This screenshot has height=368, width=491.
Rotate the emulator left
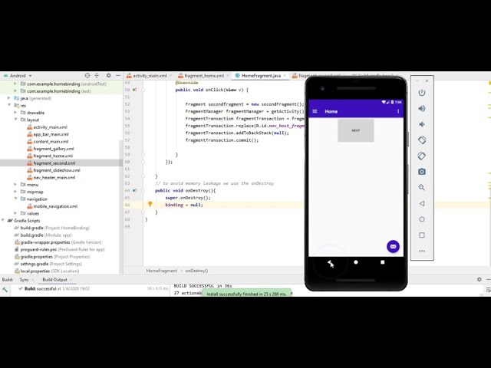[x=422, y=140]
